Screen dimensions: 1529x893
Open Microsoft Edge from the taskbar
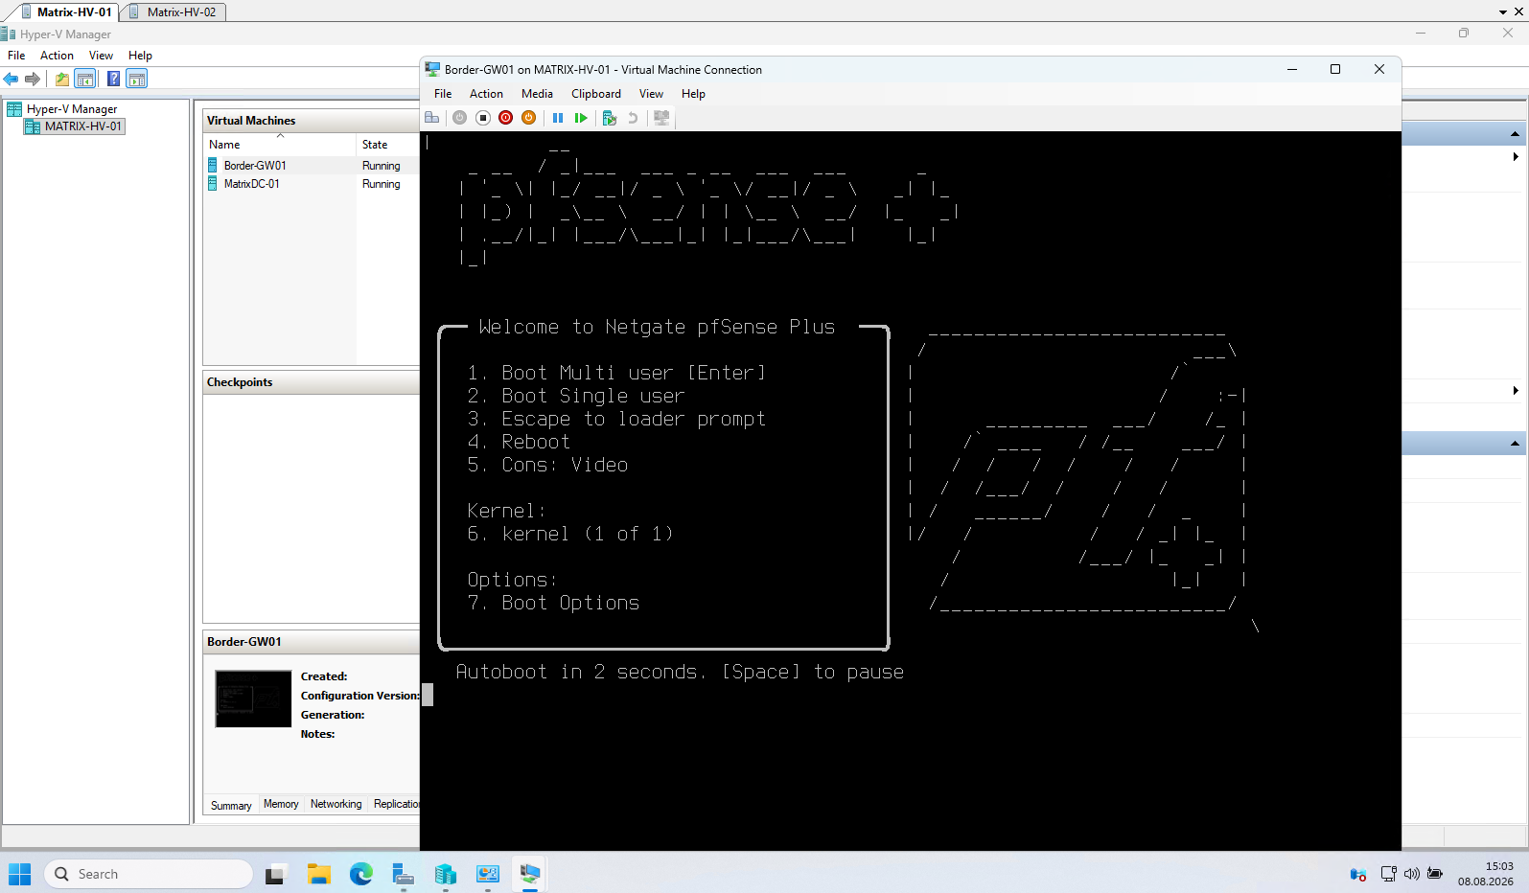pos(361,874)
